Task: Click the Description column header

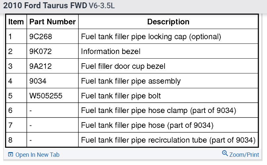Action: (x=168, y=22)
